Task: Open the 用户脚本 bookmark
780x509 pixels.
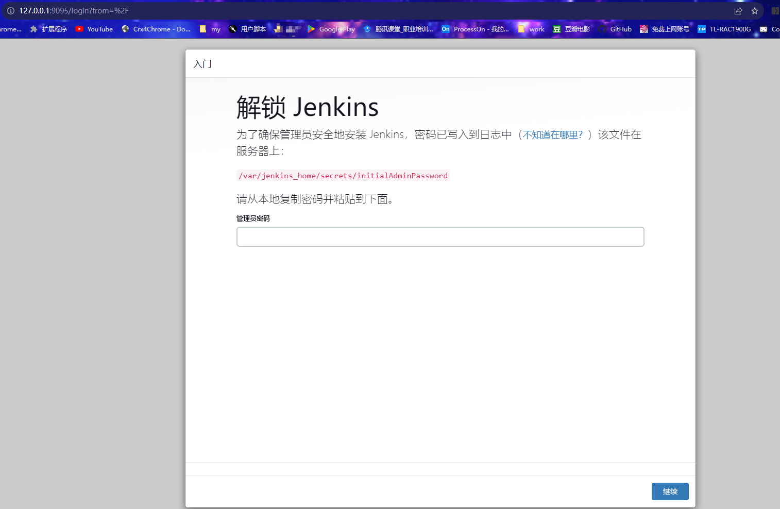Action: 247,29
